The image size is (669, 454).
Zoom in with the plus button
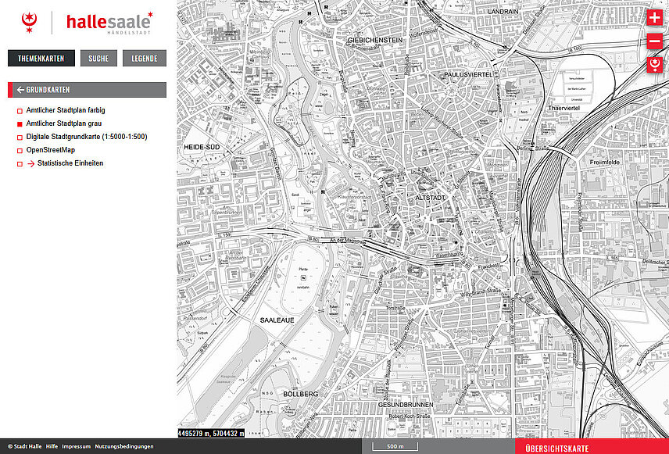(654, 19)
